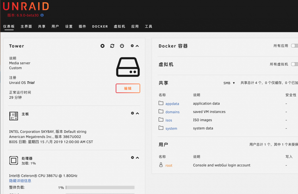Click the 'Unraid OS Trial' registration text
The width and height of the screenshot is (298, 194).
pyautogui.click(x=22, y=82)
